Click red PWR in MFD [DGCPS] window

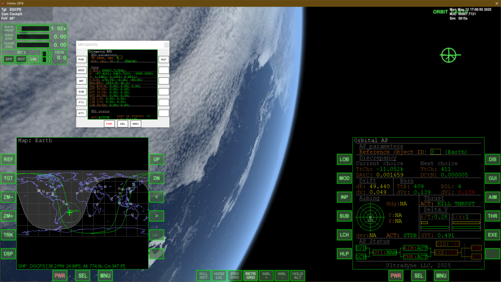click(x=109, y=124)
